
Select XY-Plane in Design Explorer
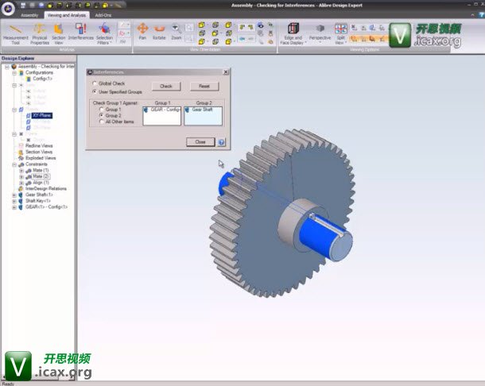pyautogui.click(x=42, y=115)
